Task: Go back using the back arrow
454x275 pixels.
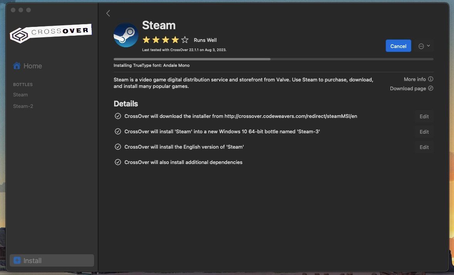Action: click(108, 13)
